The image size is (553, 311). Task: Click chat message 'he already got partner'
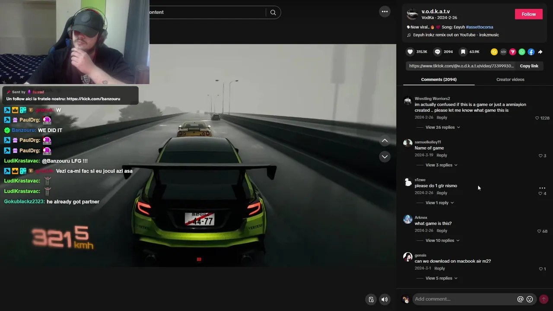[x=73, y=202]
